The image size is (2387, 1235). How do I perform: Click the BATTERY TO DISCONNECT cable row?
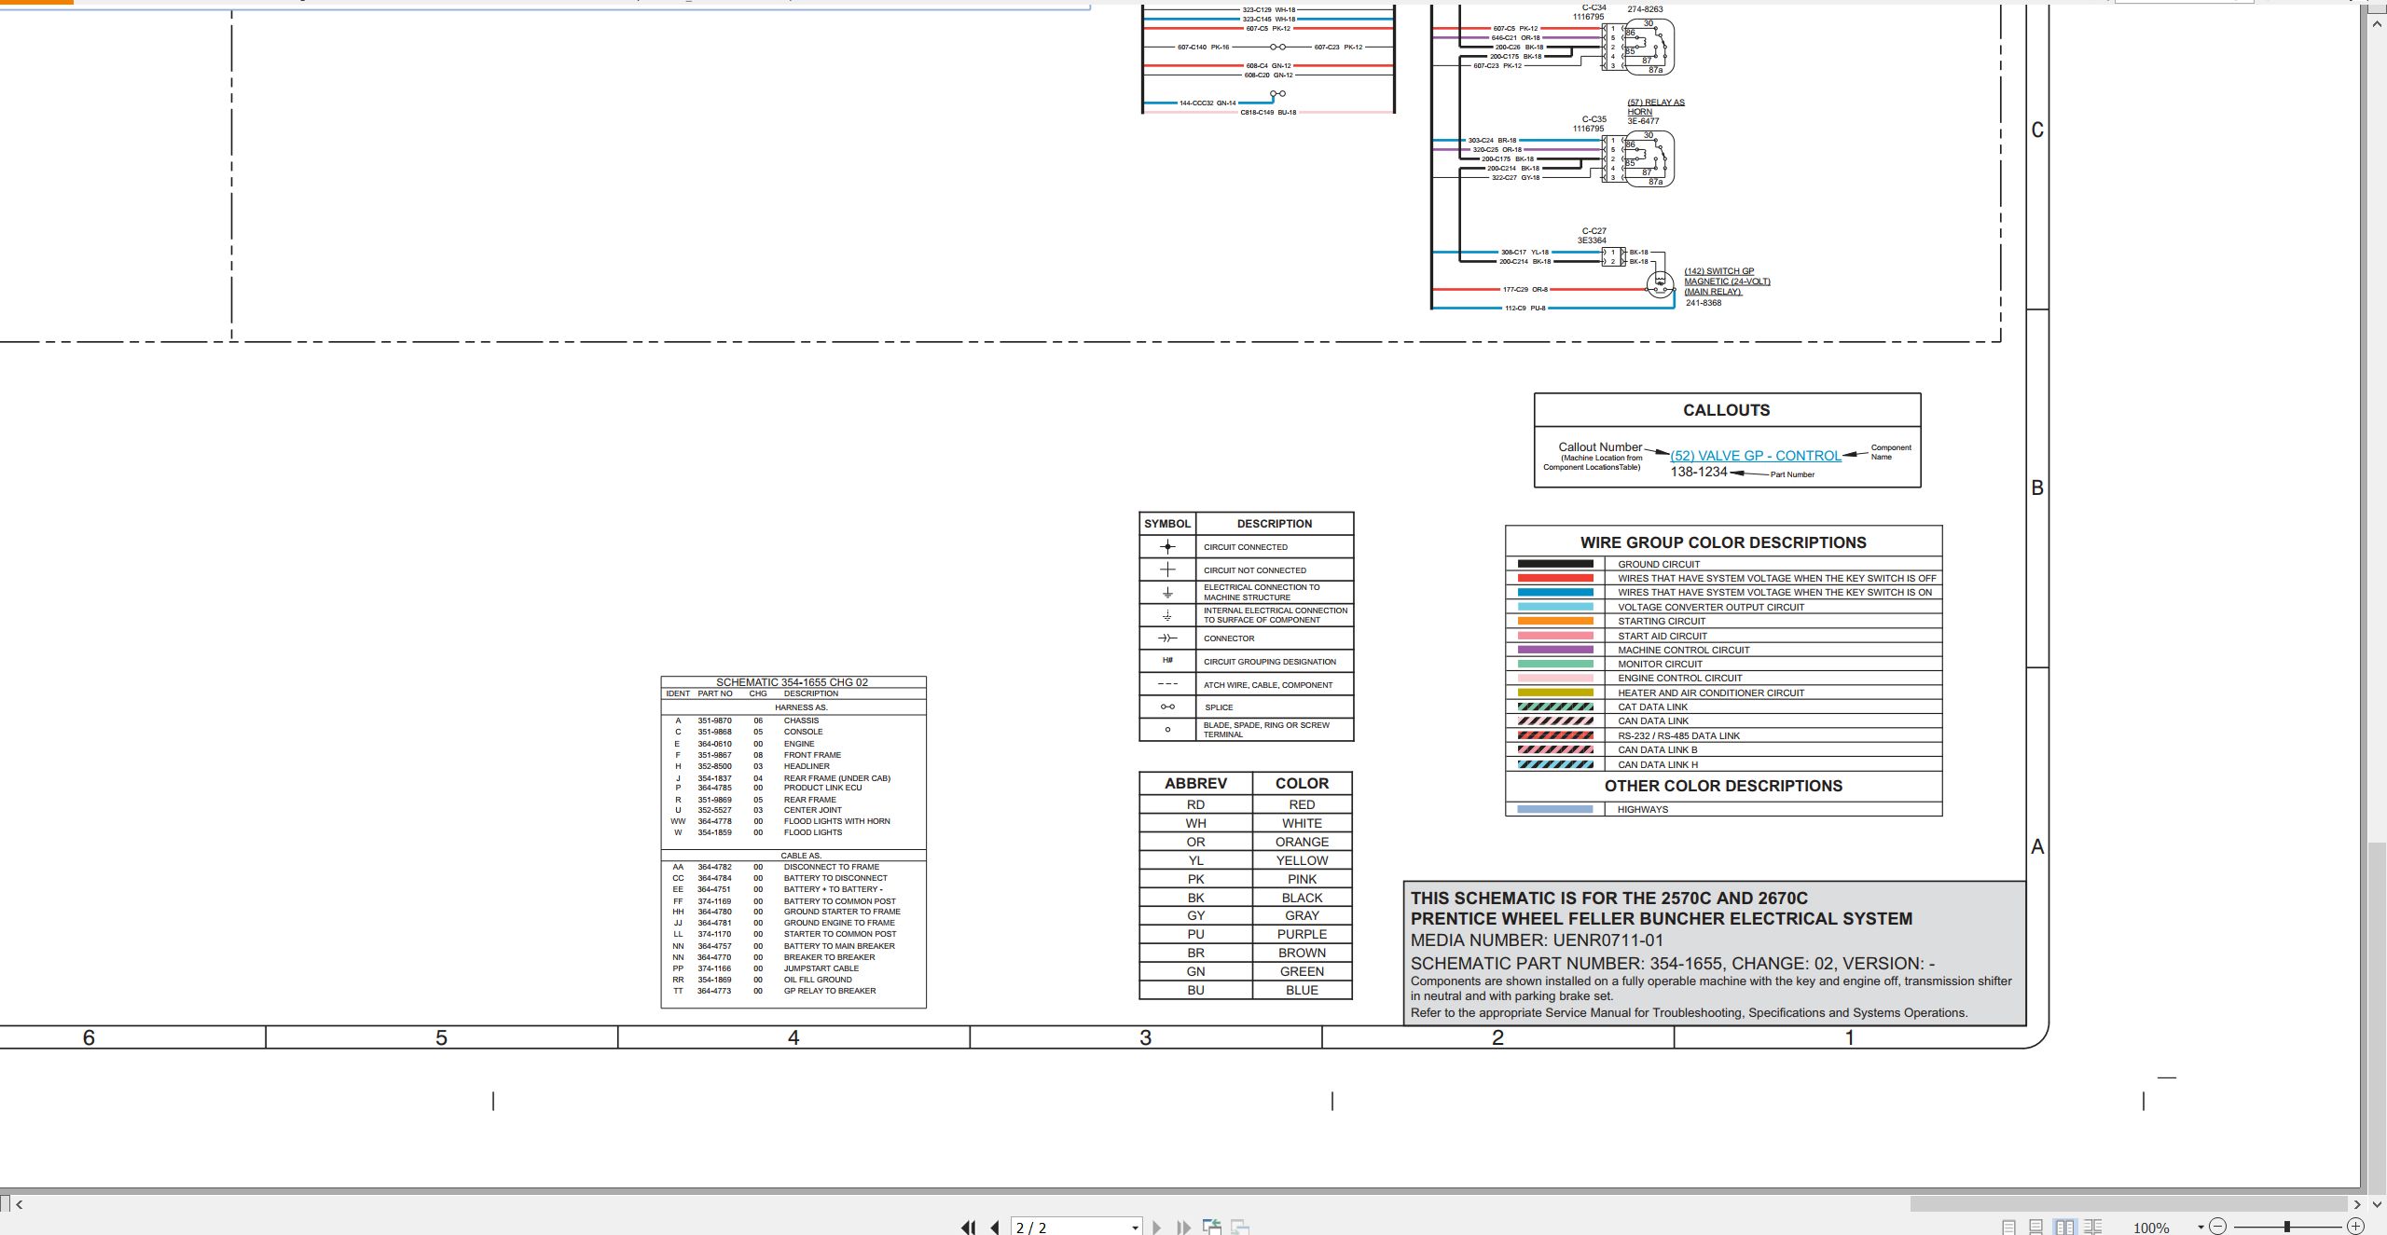click(793, 878)
